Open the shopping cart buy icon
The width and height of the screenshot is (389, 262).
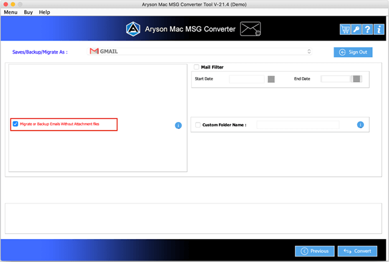coord(345,29)
